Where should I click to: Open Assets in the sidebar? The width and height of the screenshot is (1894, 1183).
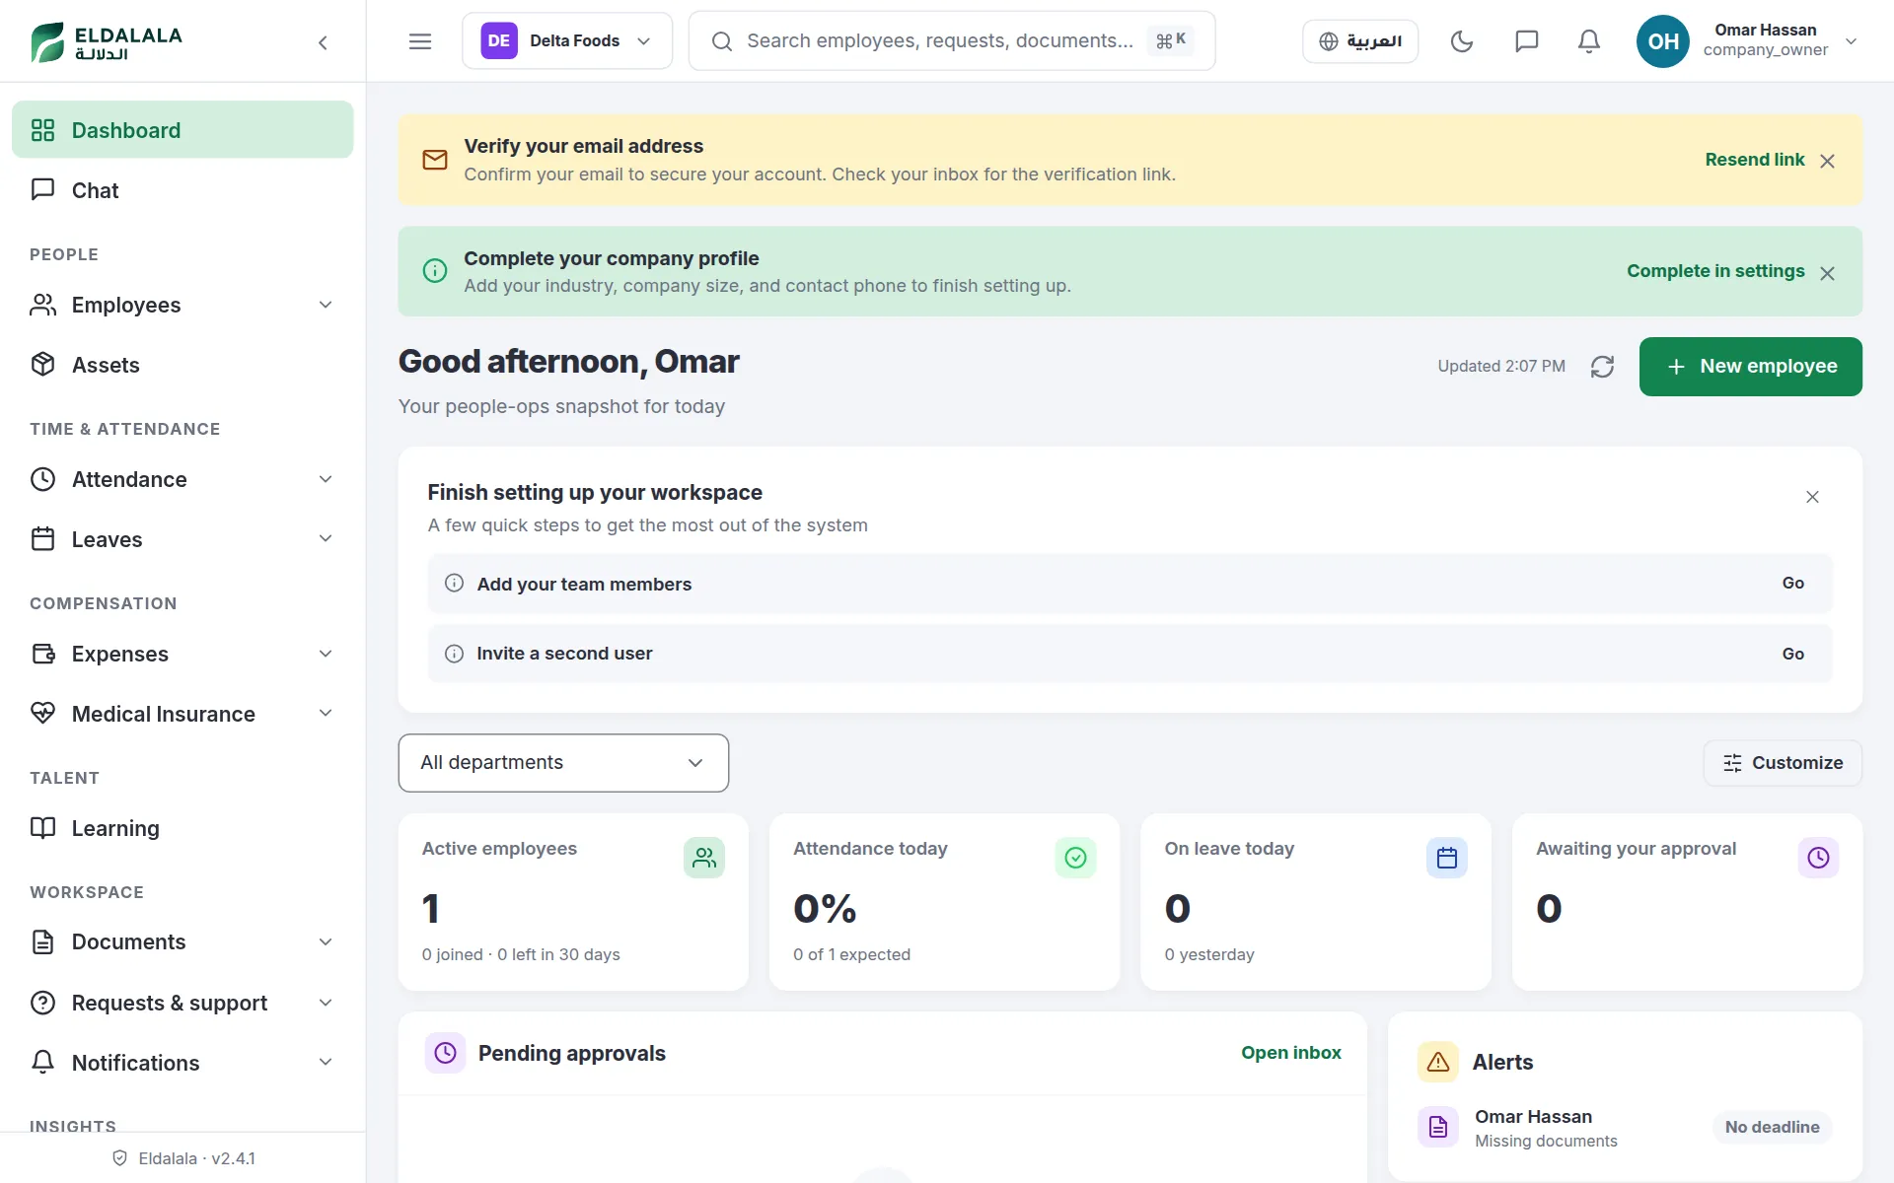point(182,365)
